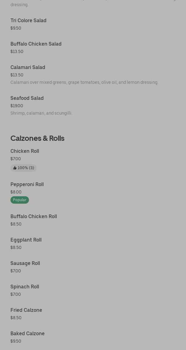Click the Popular badge under Pepperoni Roll

click(20, 200)
